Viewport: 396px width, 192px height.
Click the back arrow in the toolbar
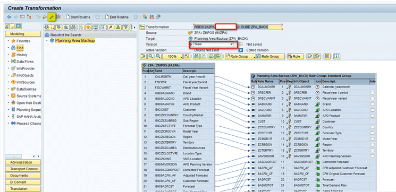click(9, 17)
